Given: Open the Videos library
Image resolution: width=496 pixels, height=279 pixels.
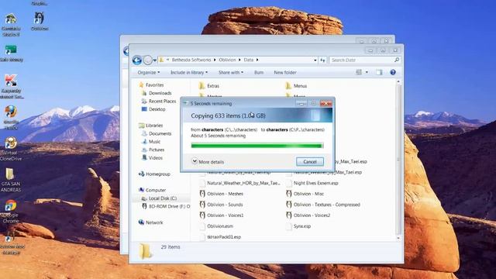Looking at the screenshot, I should [153, 158].
